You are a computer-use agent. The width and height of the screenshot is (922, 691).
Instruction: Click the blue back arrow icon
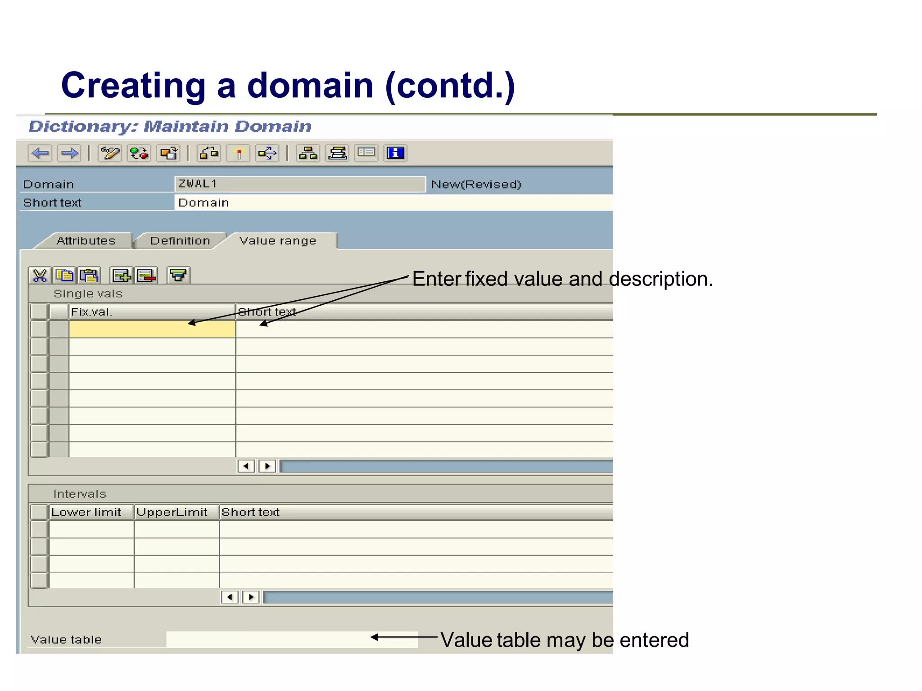[x=40, y=154]
